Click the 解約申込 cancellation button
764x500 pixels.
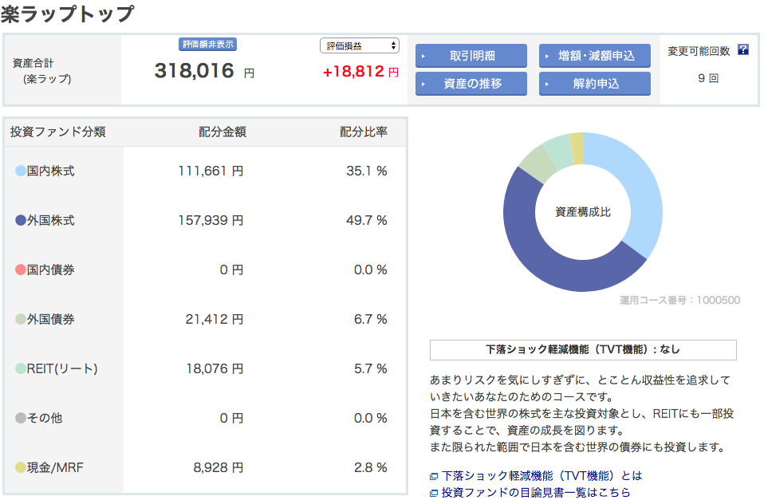click(x=594, y=83)
